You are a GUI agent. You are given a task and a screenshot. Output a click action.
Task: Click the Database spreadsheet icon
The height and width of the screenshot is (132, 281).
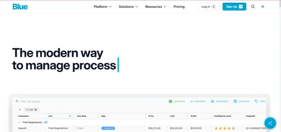[170, 101]
